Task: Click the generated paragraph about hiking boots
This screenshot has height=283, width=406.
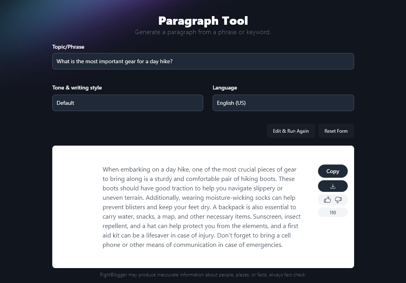Action: click(202, 207)
